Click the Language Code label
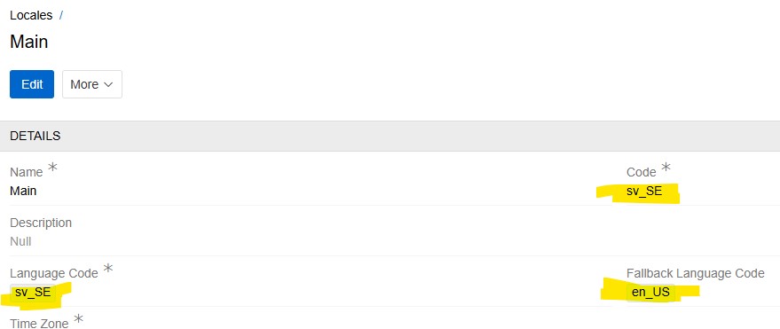This screenshot has height=329, width=780. [x=54, y=273]
